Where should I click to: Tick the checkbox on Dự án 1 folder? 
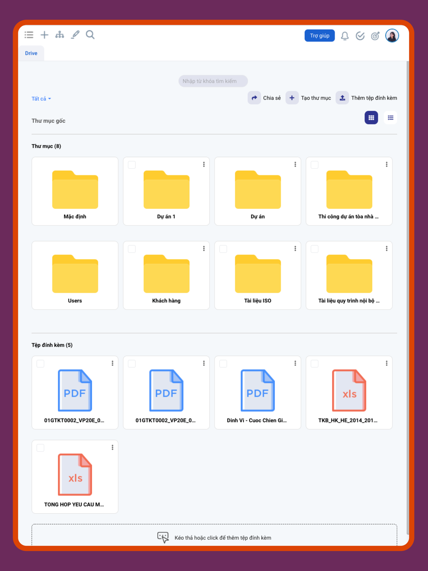coord(132,165)
